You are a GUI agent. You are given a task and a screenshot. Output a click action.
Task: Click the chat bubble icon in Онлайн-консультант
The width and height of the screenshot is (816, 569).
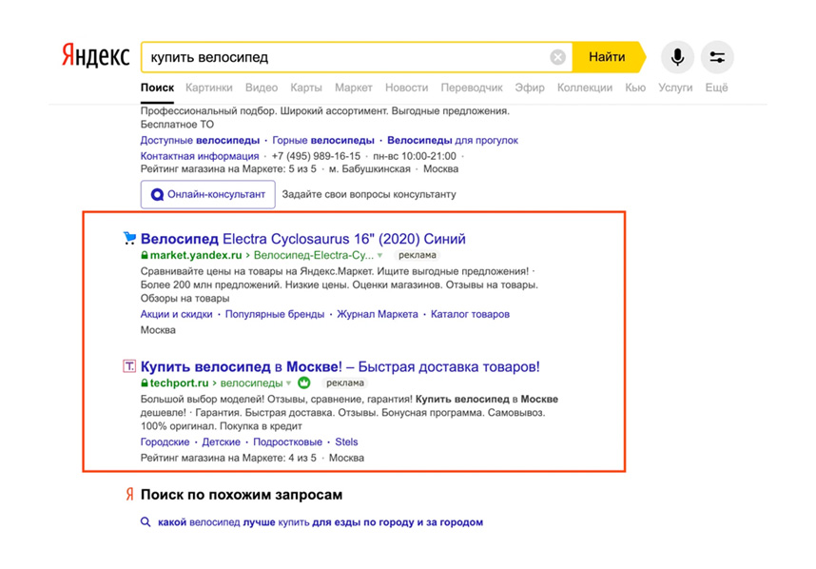click(x=157, y=195)
